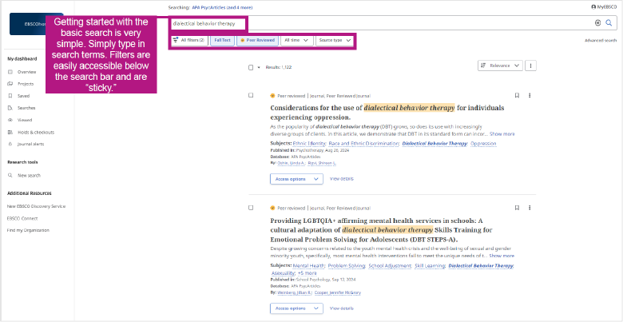Screen dimensions: 623x322
Task: Toggle the Full Text filter
Action: (223, 41)
